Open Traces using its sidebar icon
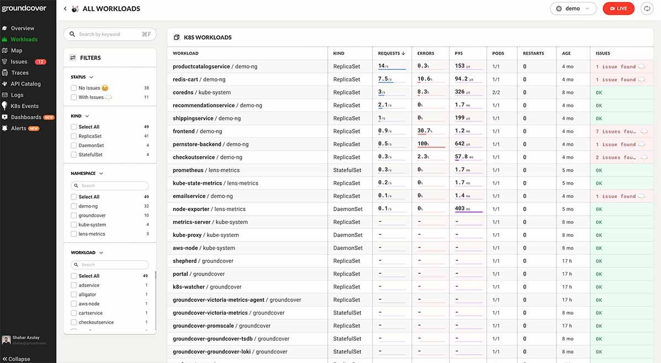 pos(5,73)
